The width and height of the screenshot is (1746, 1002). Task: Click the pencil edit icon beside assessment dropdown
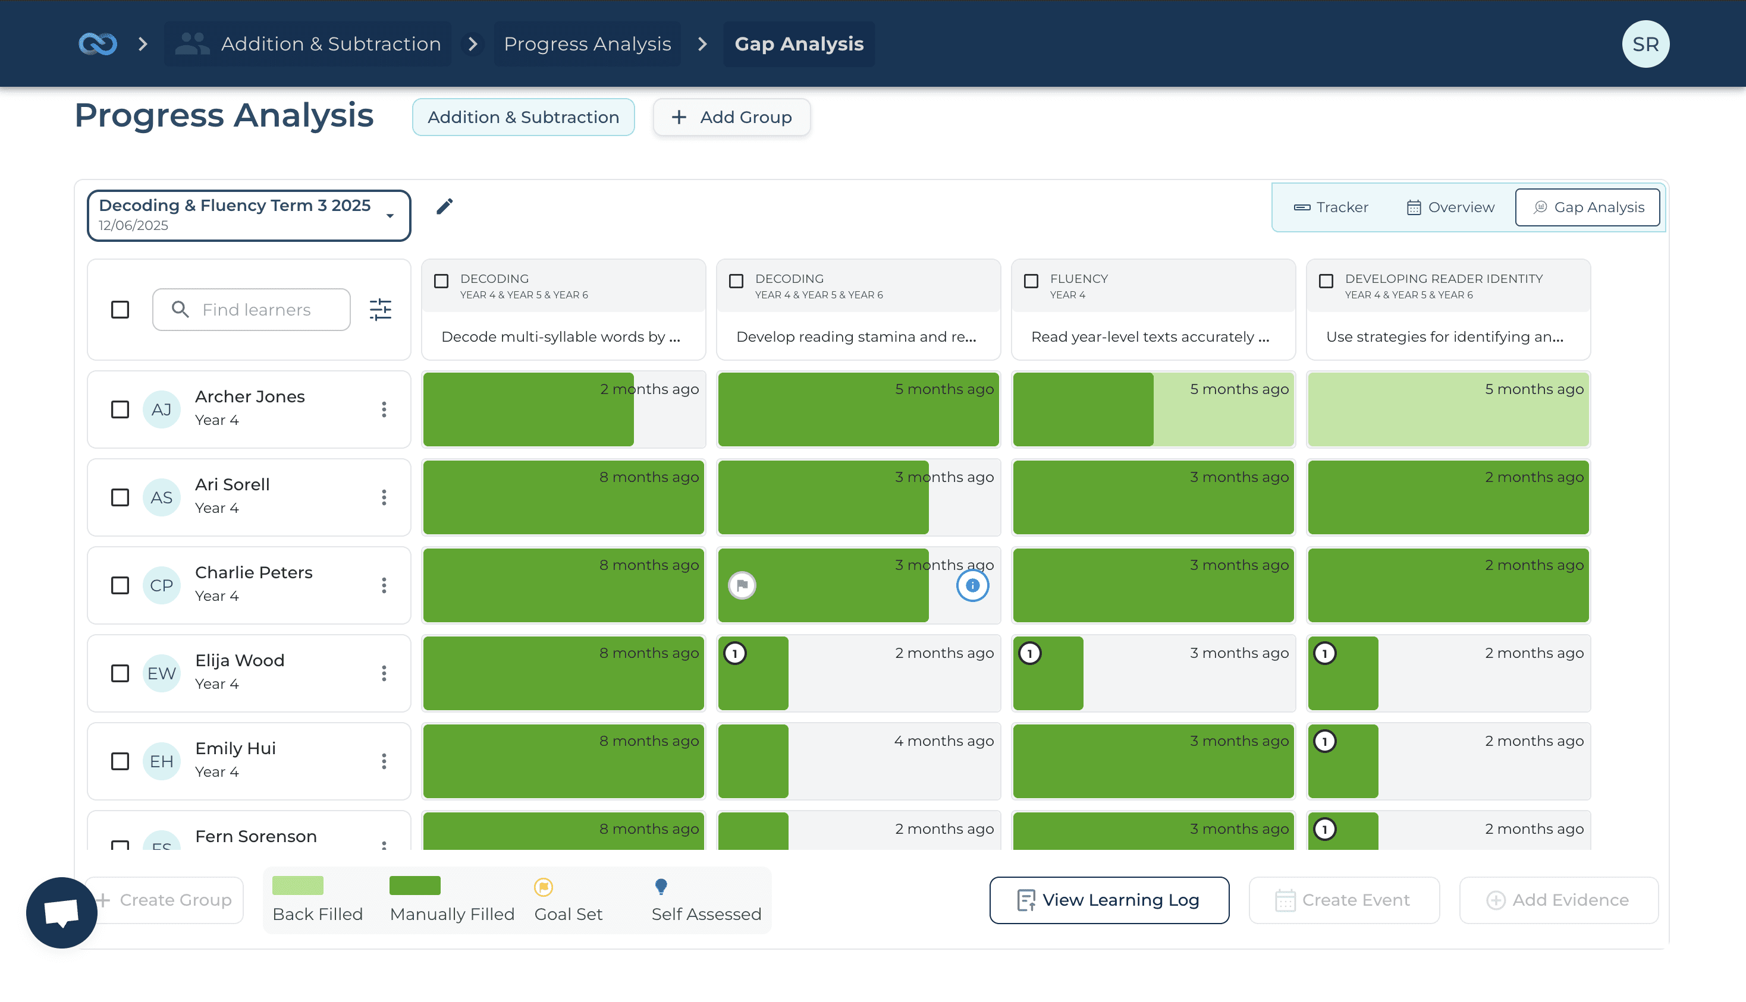(445, 206)
